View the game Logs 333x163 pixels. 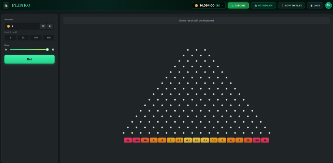(x=315, y=6)
